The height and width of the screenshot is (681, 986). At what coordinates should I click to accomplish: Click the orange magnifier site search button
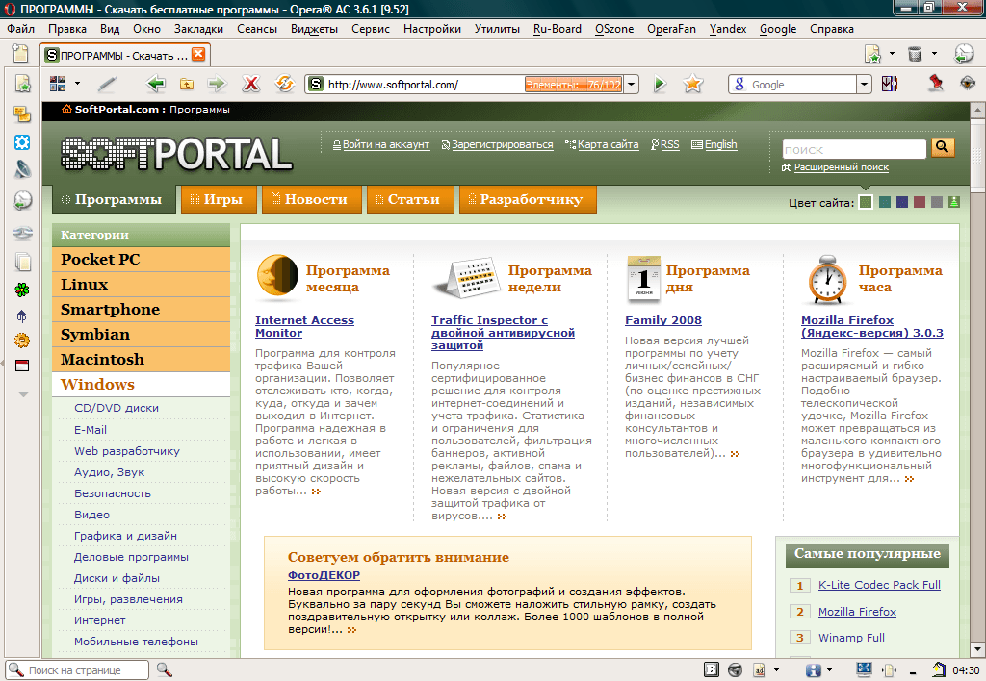click(942, 147)
